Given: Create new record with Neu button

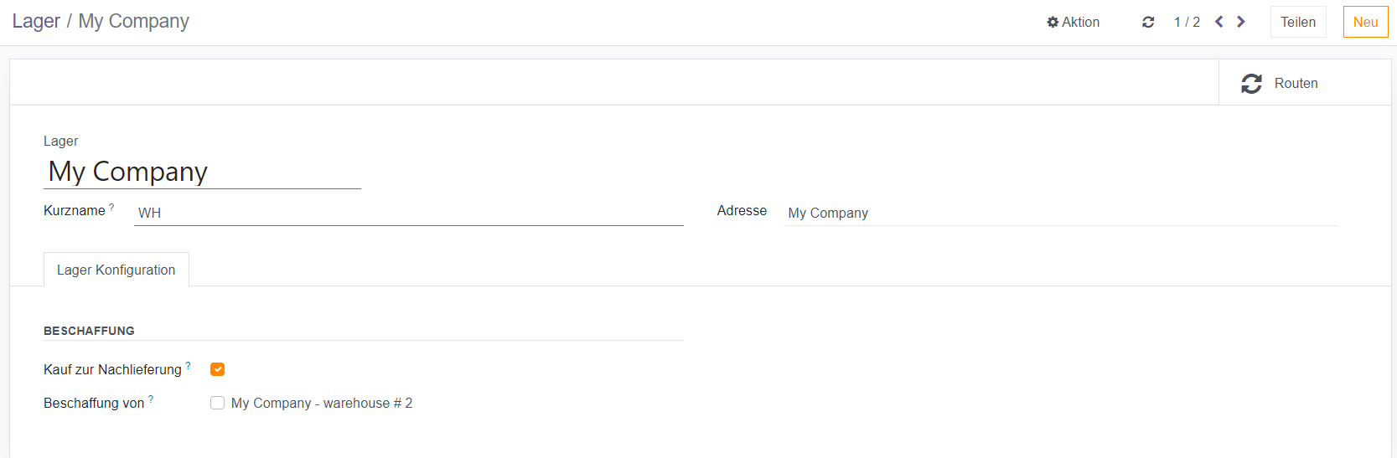Looking at the screenshot, I should [1365, 23].
